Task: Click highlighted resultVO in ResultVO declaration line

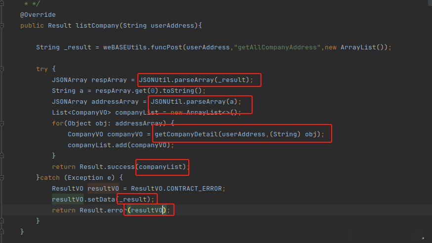Action: pyautogui.click(x=103, y=189)
